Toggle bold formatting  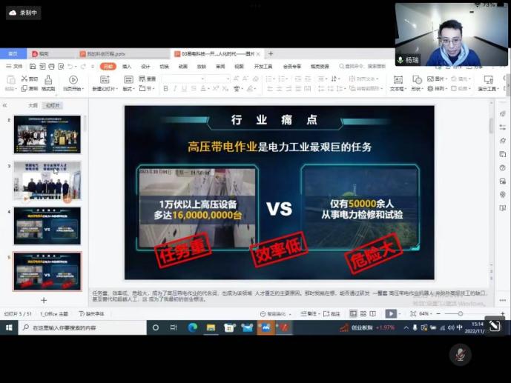165,88
